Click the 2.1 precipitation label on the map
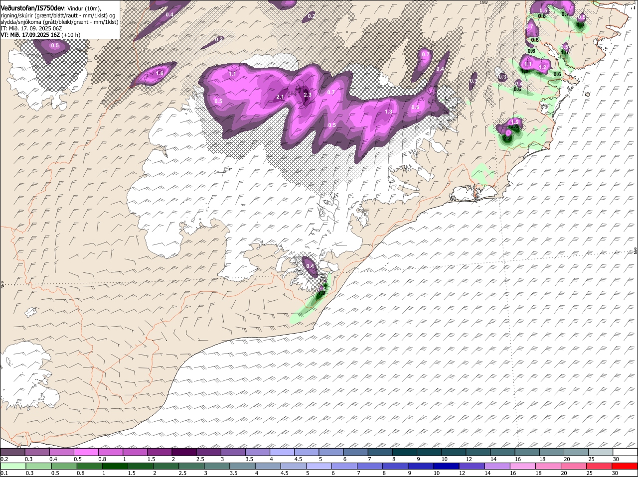The image size is (638, 477). coord(280,97)
